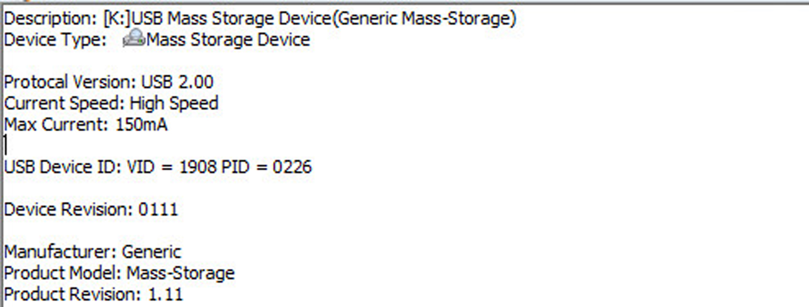Click the Manufacturer Generic line

click(93, 252)
